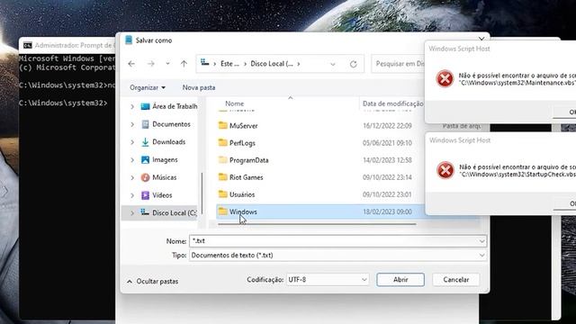The height and width of the screenshot is (324, 576).
Task: Click the Prompt de Comando window icon
Action: (x=28, y=45)
